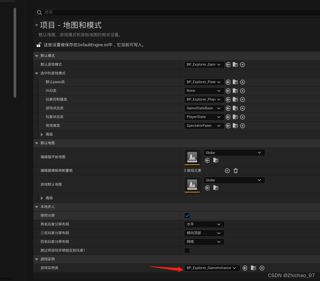Use selected asset for 编辑器开始地图
This screenshot has height=281, width=320.
[207, 160]
